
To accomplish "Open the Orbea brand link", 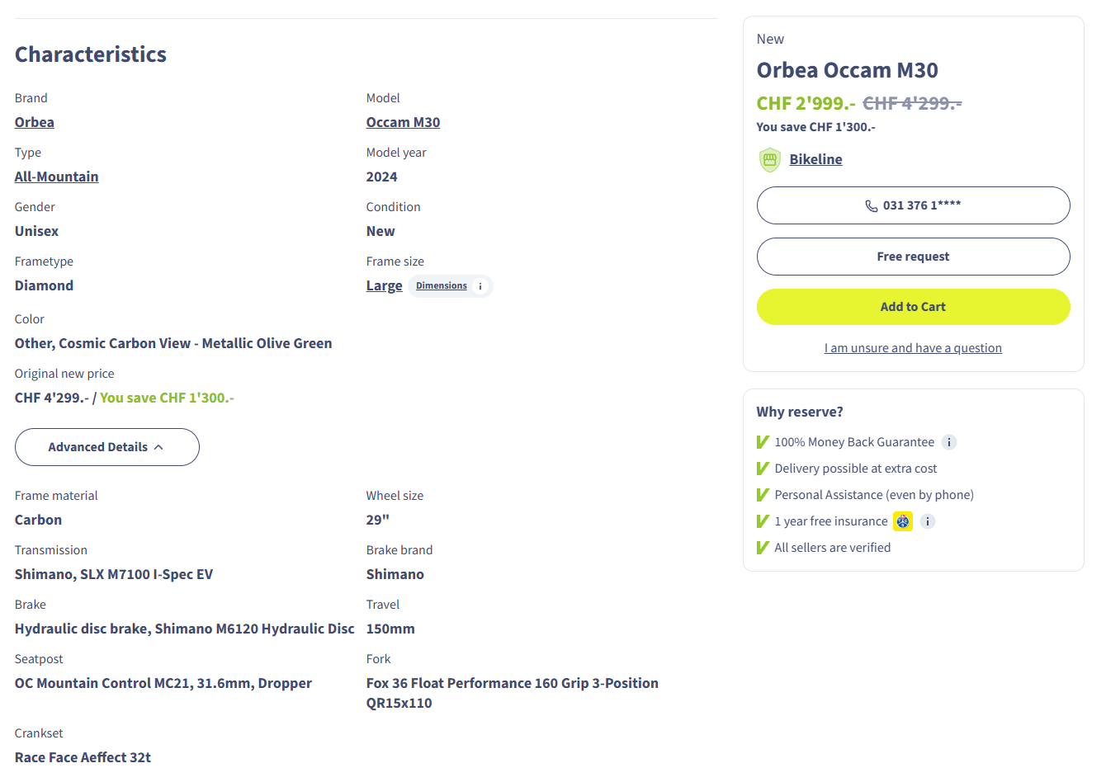I will coord(35,122).
